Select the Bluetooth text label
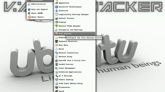This screenshot has width=165, height=92. coord(63,11)
